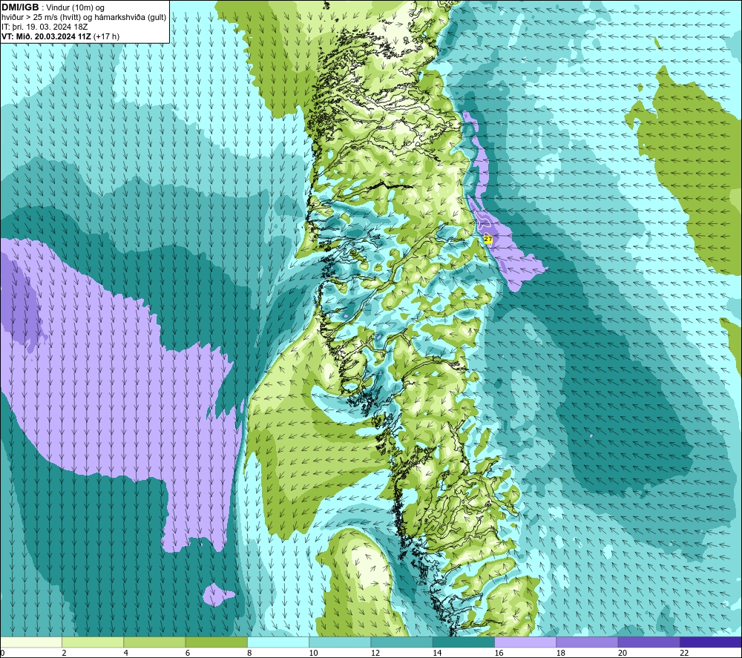The width and height of the screenshot is (742, 658).
Task: Select the 8–10 m/s pale cyan legend swatch
Action: click(x=278, y=642)
